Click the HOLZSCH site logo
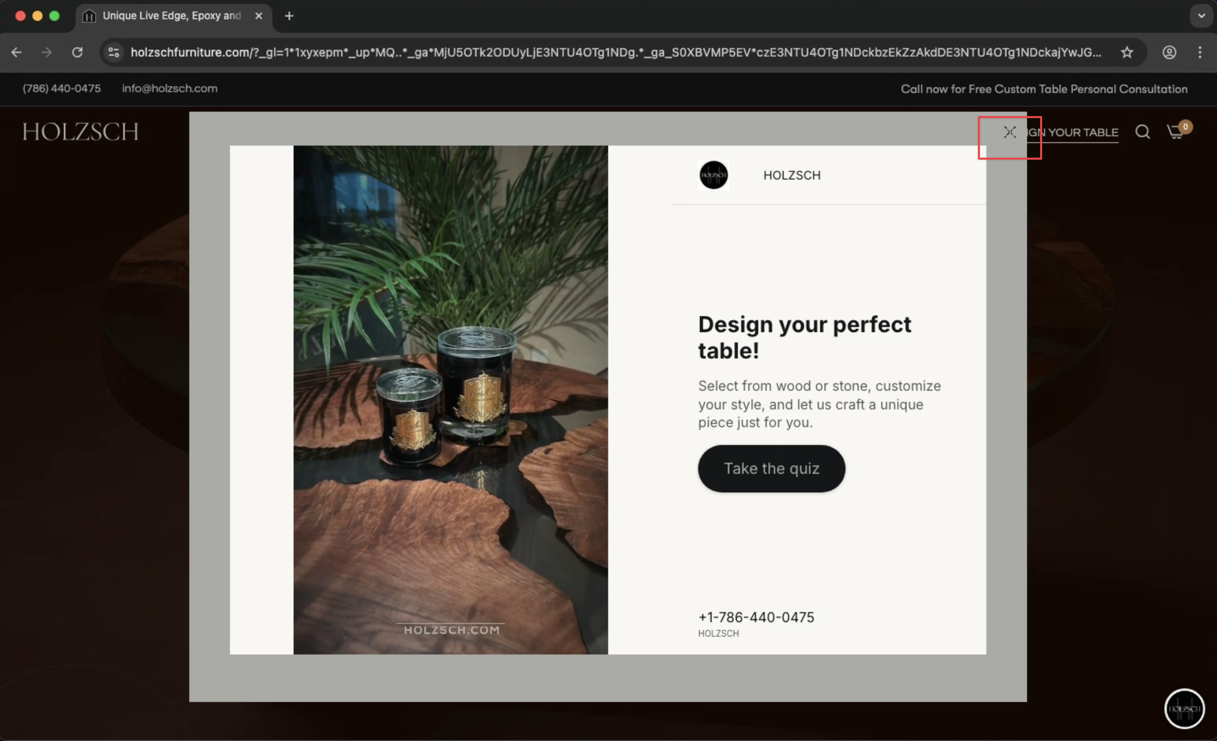 (81, 131)
